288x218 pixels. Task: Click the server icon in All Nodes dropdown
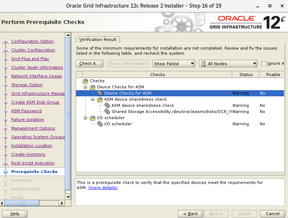pyautogui.click(x=203, y=64)
